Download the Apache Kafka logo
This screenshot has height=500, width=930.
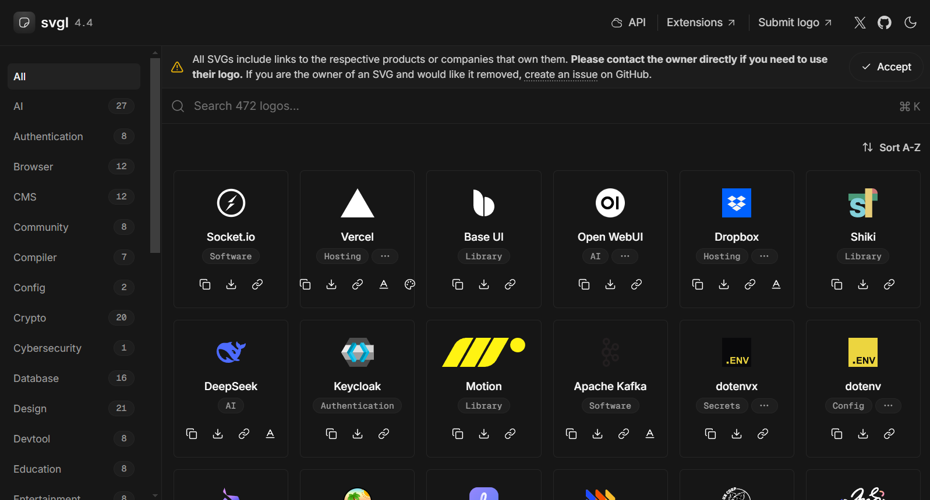click(597, 434)
